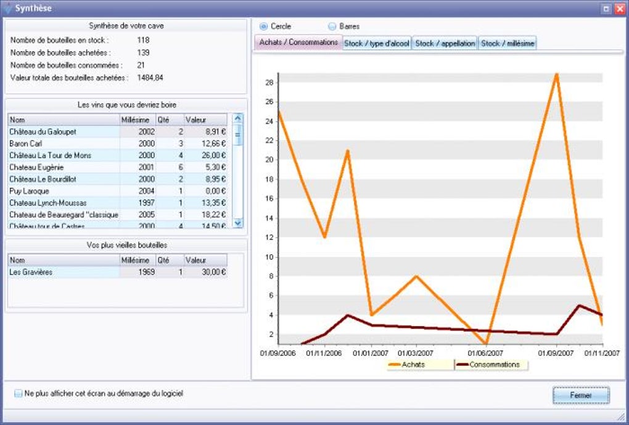
Task: Click the 01/06/2007 axis label
Action: (x=485, y=353)
